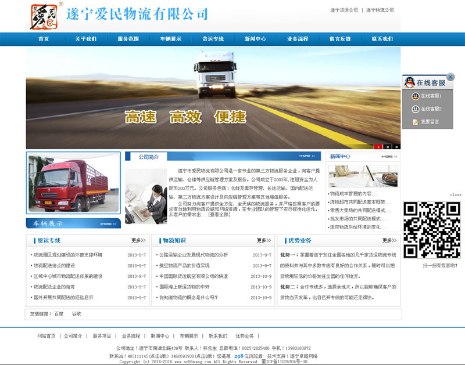Click the [查看全部] link in company intro
The width and height of the screenshot is (465, 365).
click(x=219, y=215)
